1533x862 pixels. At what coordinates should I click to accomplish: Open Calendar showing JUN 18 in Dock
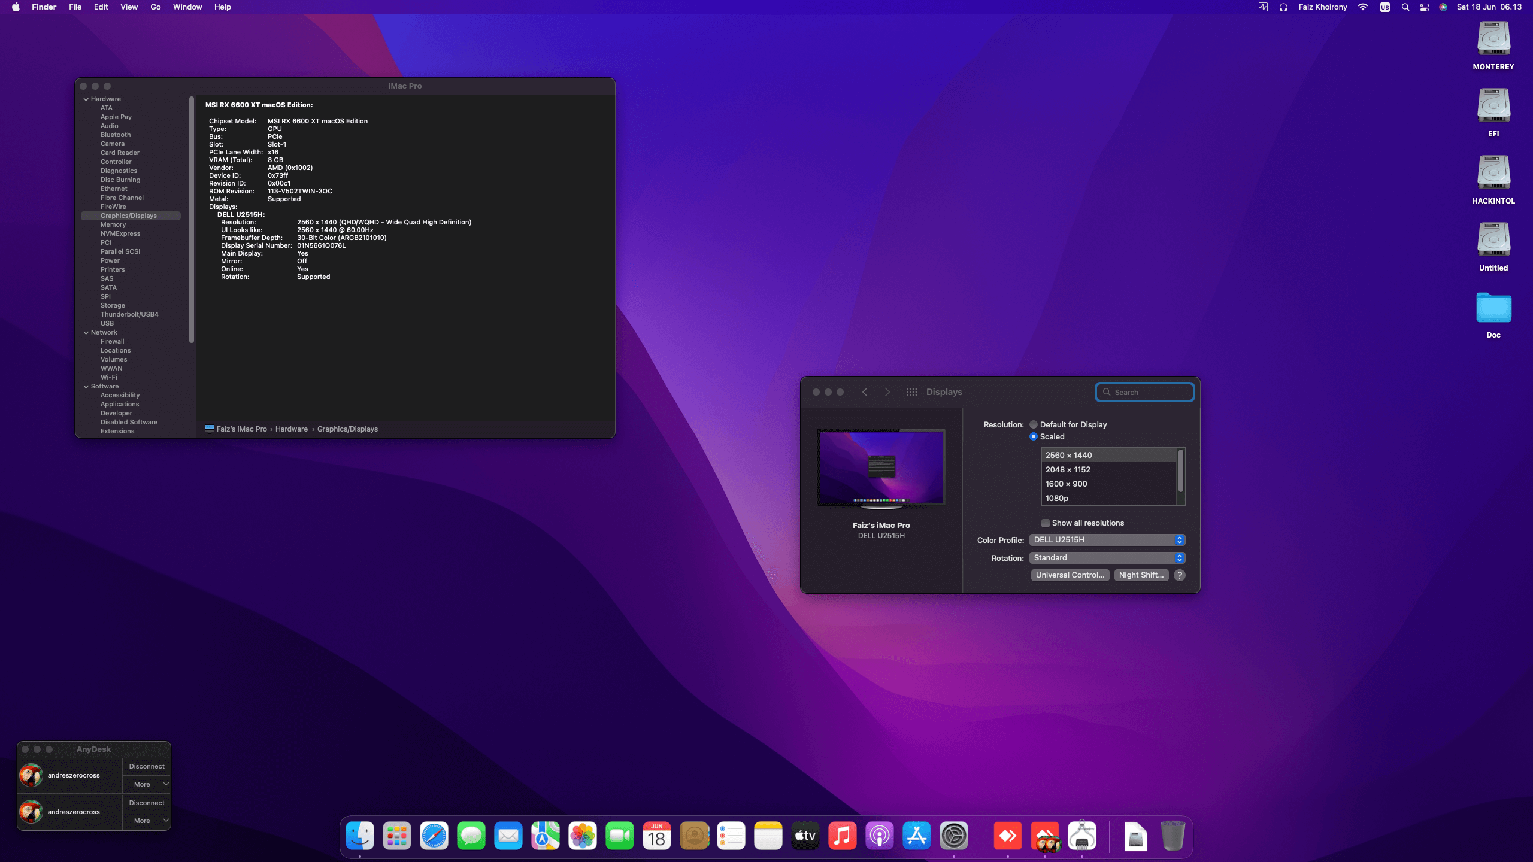tap(657, 836)
